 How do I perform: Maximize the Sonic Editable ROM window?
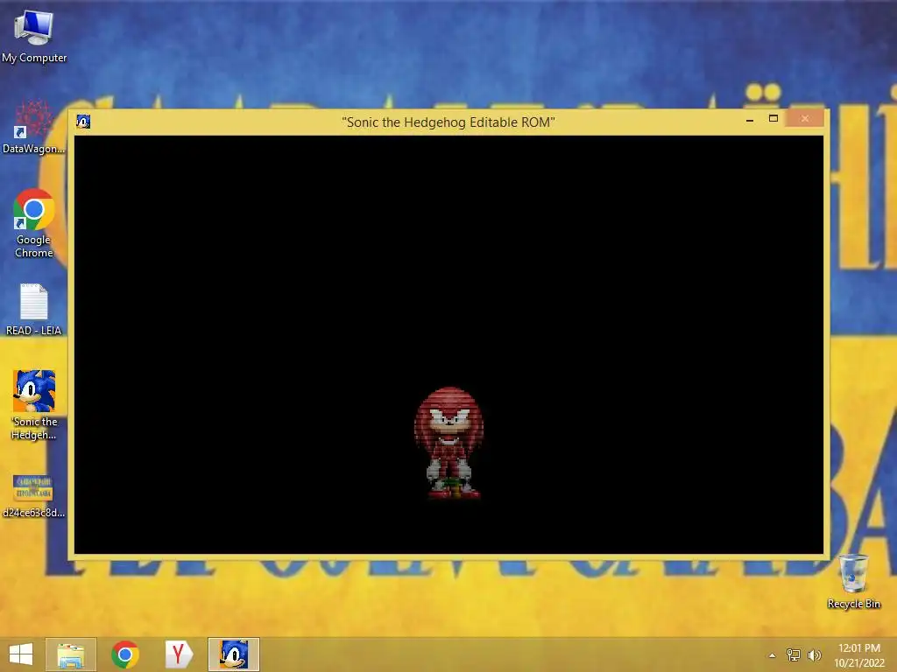coord(773,119)
